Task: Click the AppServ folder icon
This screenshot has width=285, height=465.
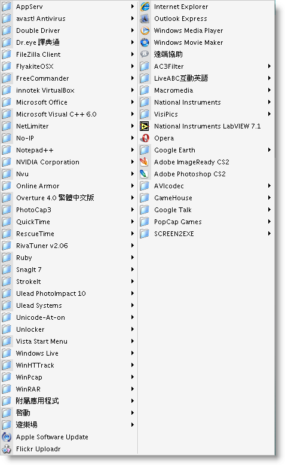Action: pos(7,7)
